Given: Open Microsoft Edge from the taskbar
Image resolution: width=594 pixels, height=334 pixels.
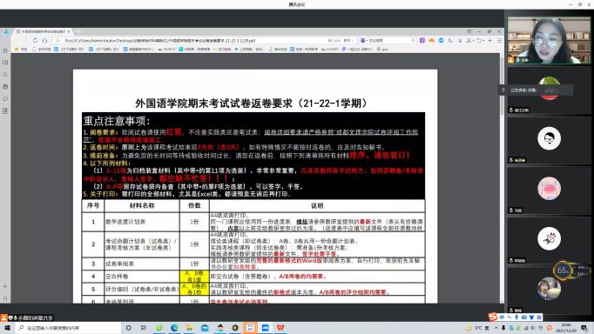Looking at the screenshot, I should click(174, 328).
